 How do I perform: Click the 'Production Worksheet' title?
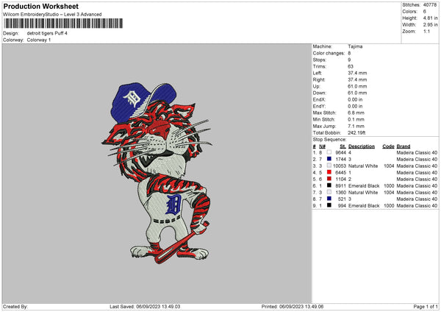40,6
